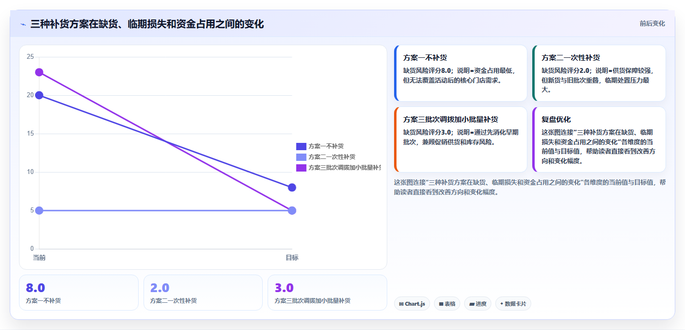Click the Chart.js tag chip
Screen dimensions: 685x330
pyautogui.click(x=412, y=304)
